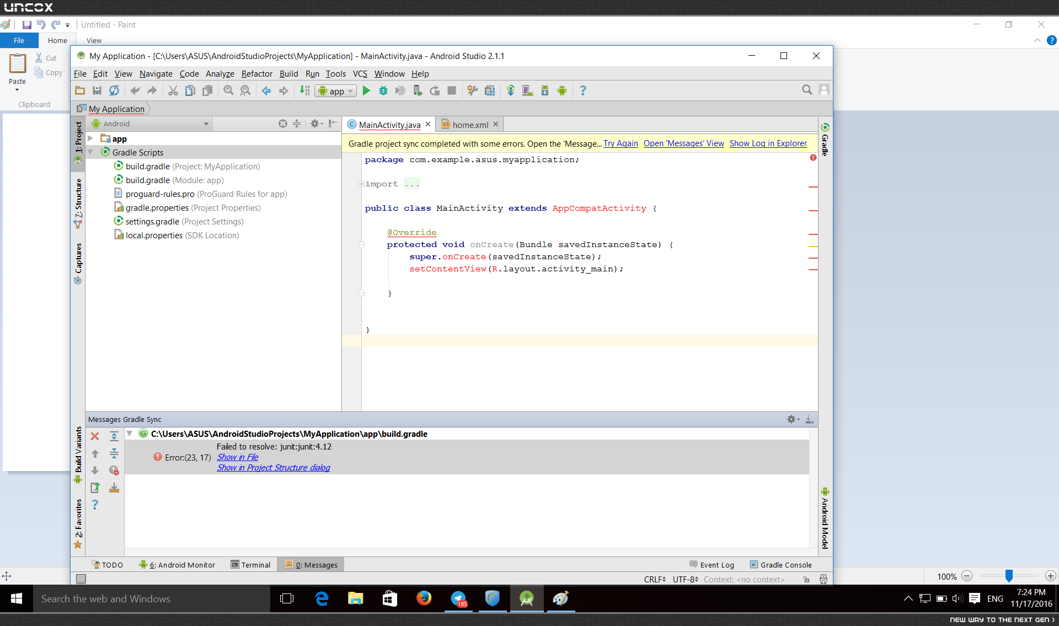Open the Android Device Monitor icon
The width and height of the screenshot is (1059, 626).
(x=562, y=91)
